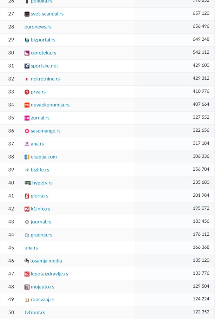
Task: Open lepotaizdravlje.rs link
Action: (49, 274)
